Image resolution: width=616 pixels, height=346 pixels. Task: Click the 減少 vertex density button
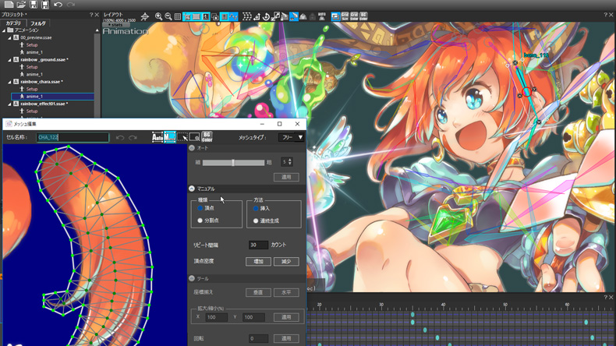pyautogui.click(x=286, y=262)
